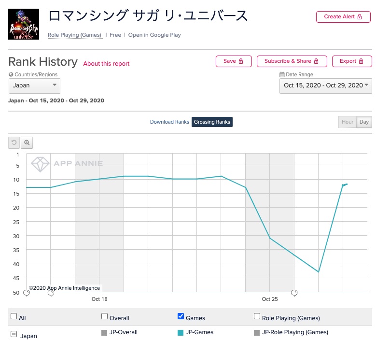376x341 pixels.
Task: Open the About this report link
Action: point(106,64)
